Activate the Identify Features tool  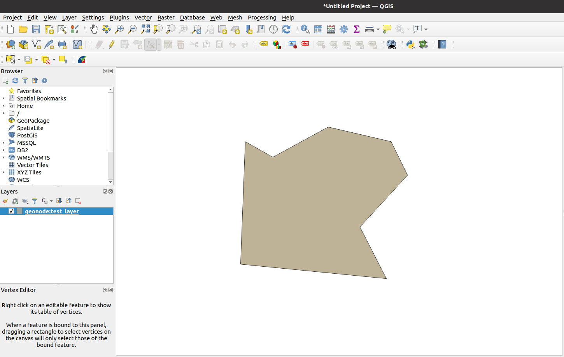tap(305, 29)
